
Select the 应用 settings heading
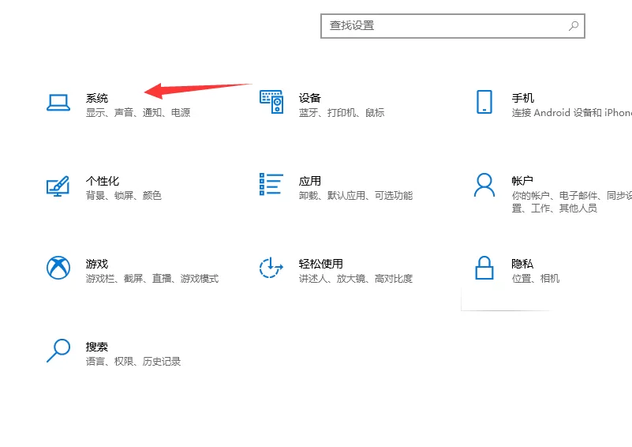(309, 181)
